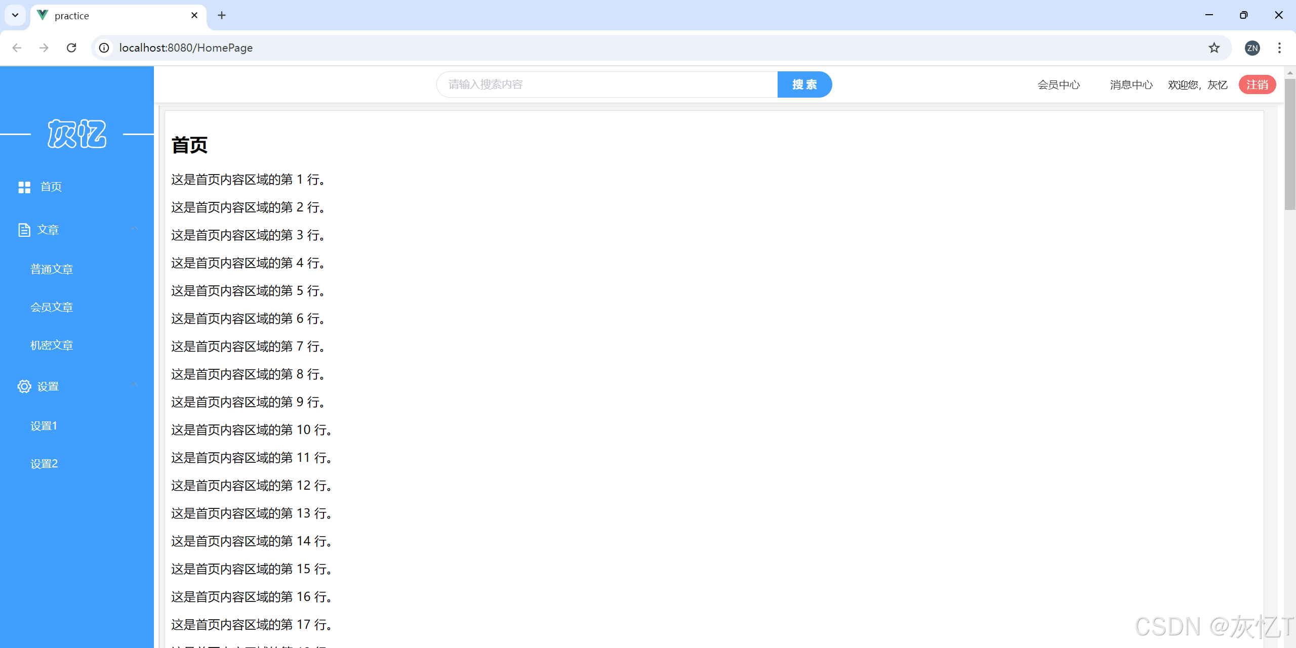Open the ZN profile avatar
Screen dimensions: 1296x648
click(x=1252, y=48)
